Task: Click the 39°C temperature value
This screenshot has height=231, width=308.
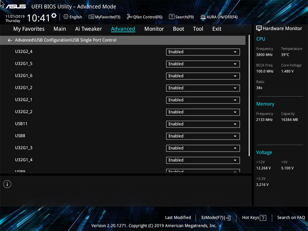Action: 285,55
